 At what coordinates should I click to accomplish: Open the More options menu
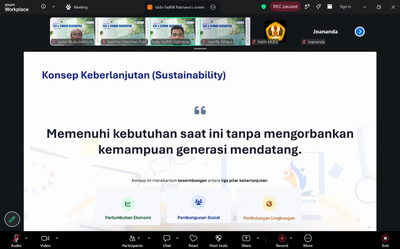click(308, 240)
